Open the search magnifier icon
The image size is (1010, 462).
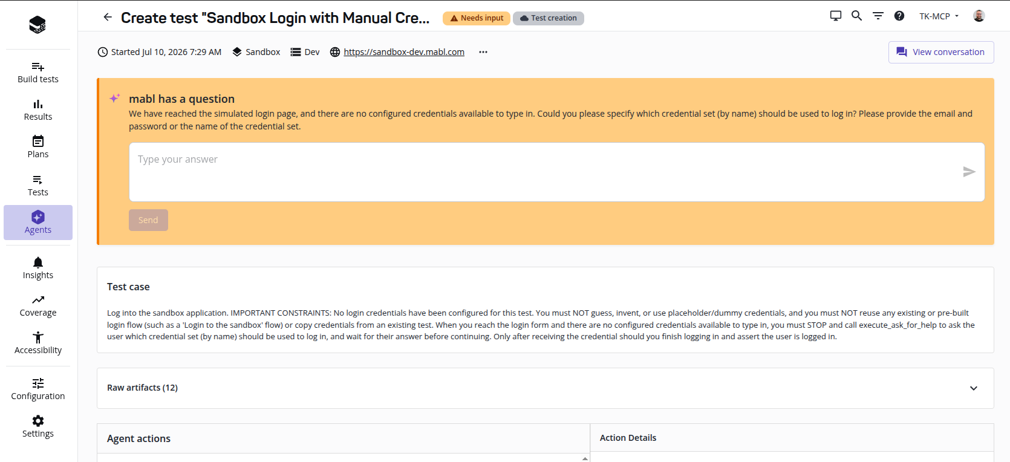point(857,16)
